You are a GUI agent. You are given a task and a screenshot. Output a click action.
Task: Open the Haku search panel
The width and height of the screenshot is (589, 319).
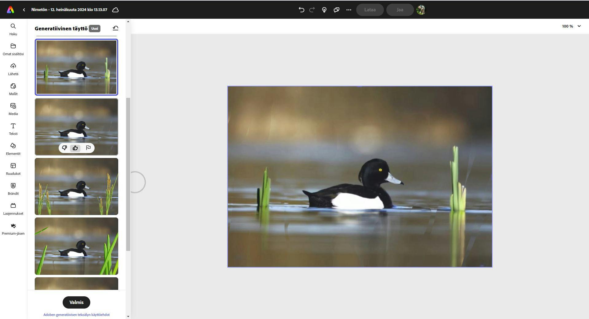(x=13, y=29)
